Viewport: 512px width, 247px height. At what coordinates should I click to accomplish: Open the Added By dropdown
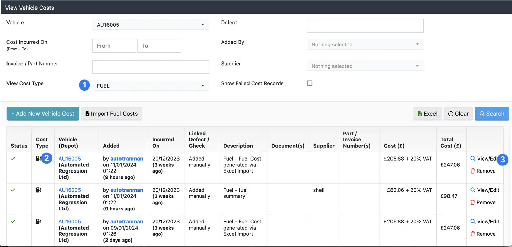click(365, 45)
